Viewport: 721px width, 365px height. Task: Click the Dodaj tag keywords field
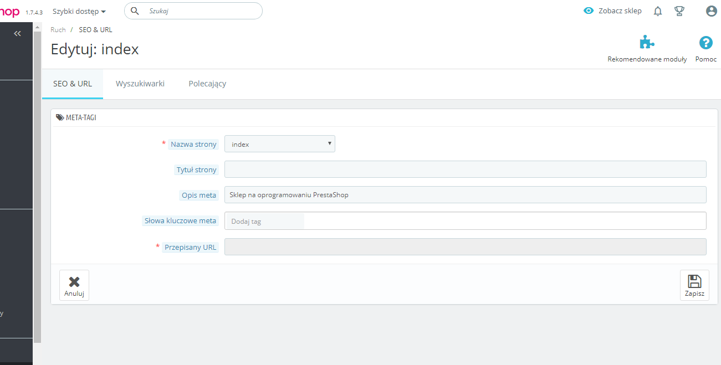pyautogui.click(x=466, y=221)
